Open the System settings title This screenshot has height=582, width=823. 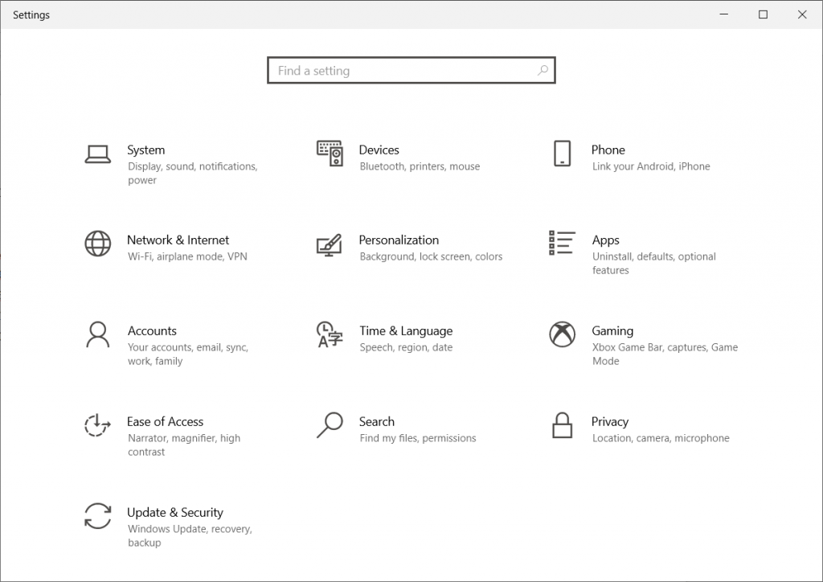pos(146,150)
